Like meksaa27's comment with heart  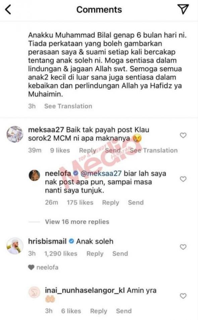click(183, 135)
